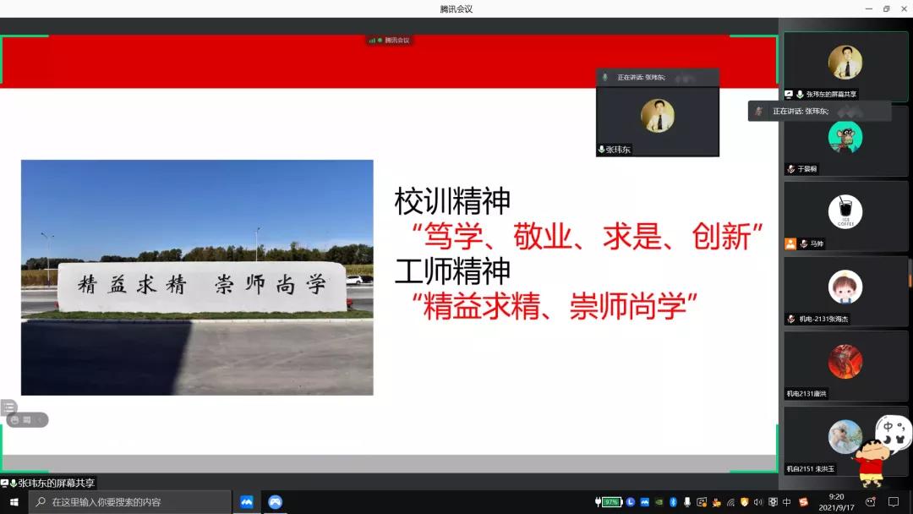Click the Sogou input method tray icon
Screen dimensions: 913x514
click(803, 502)
